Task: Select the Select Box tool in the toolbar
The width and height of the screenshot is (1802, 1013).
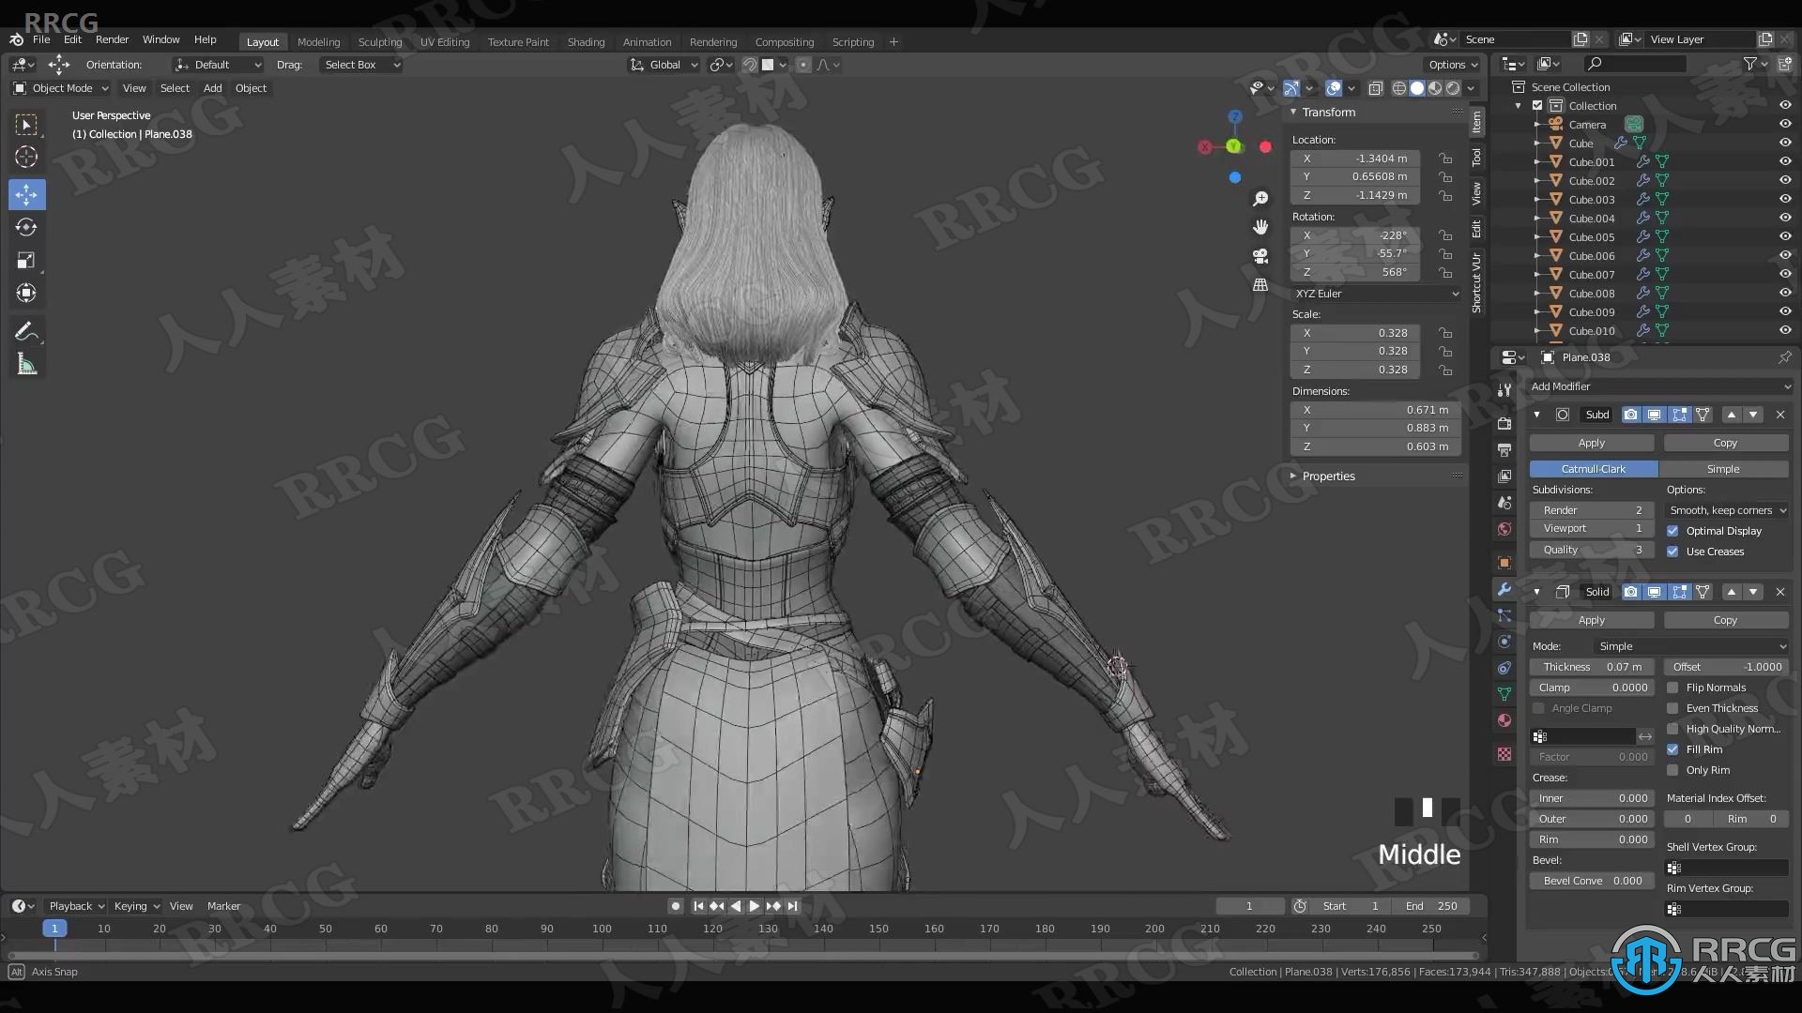Action: (26, 125)
